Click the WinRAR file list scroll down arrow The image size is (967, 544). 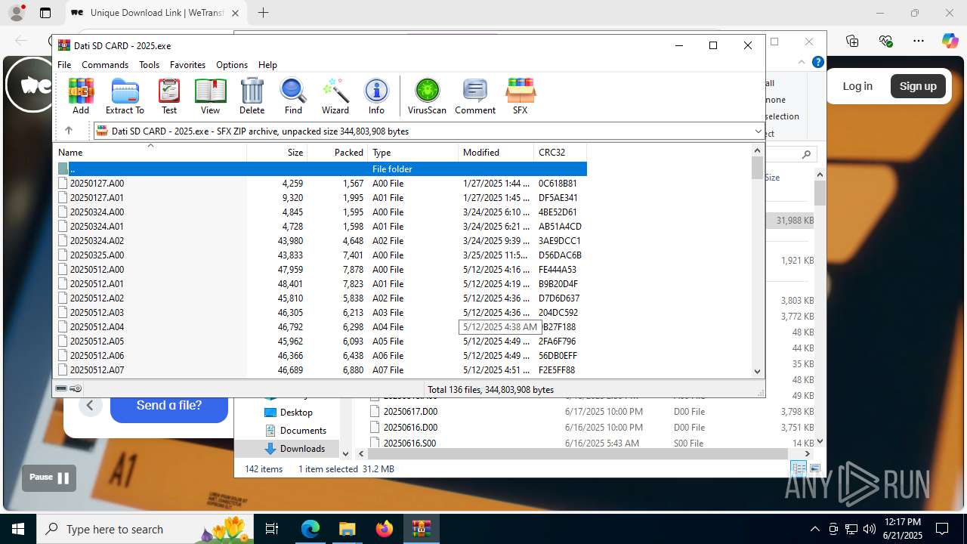click(758, 371)
